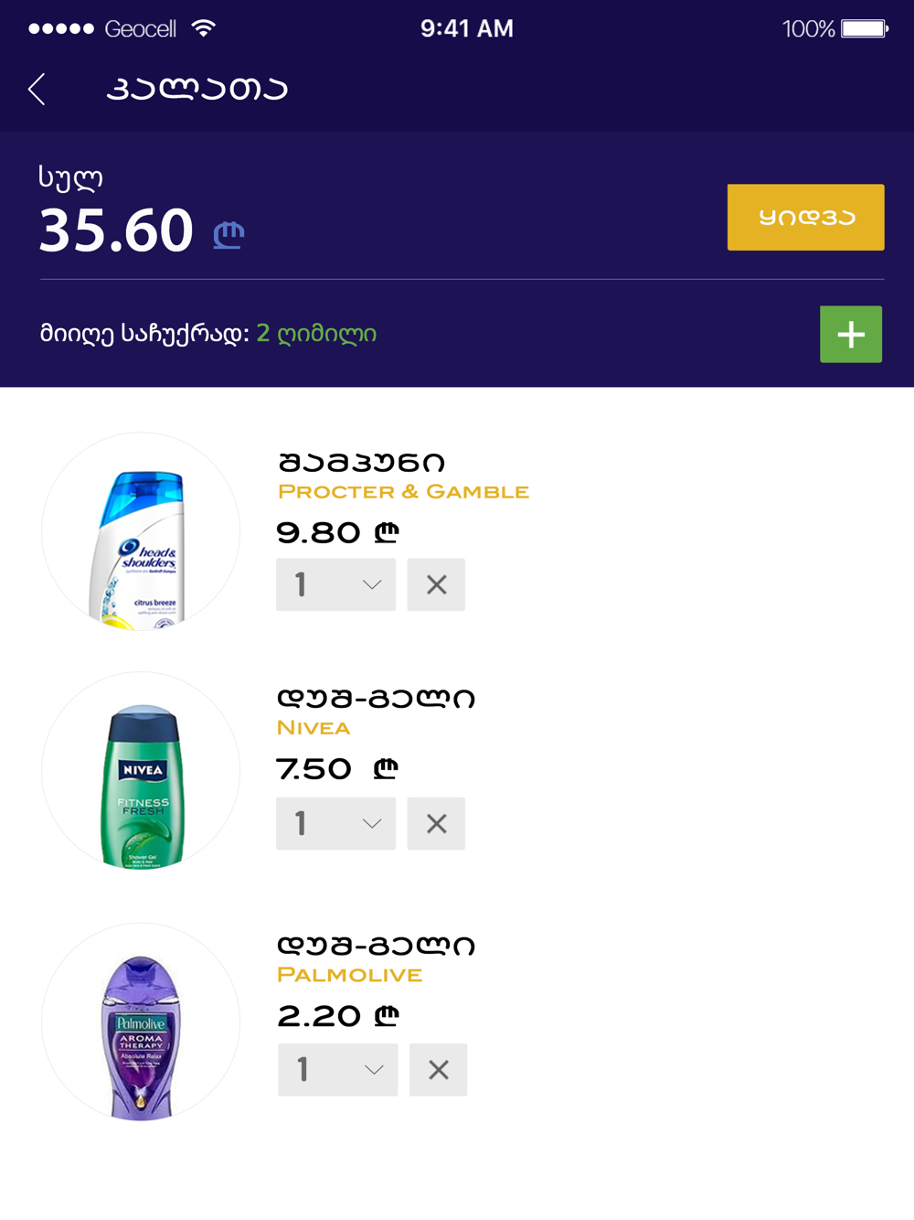Tap the Head & Shoulders product image
This screenshot has height=1220, width=914.
click(x=141, y=531)
